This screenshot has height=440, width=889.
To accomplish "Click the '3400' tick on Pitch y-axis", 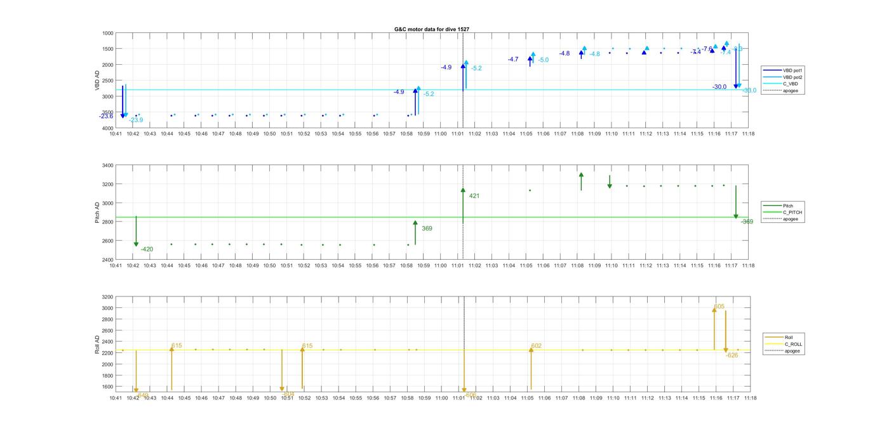I will (107, 166).
